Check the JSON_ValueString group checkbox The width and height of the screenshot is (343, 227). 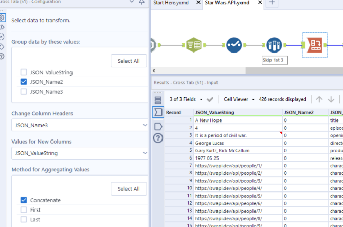24,72
